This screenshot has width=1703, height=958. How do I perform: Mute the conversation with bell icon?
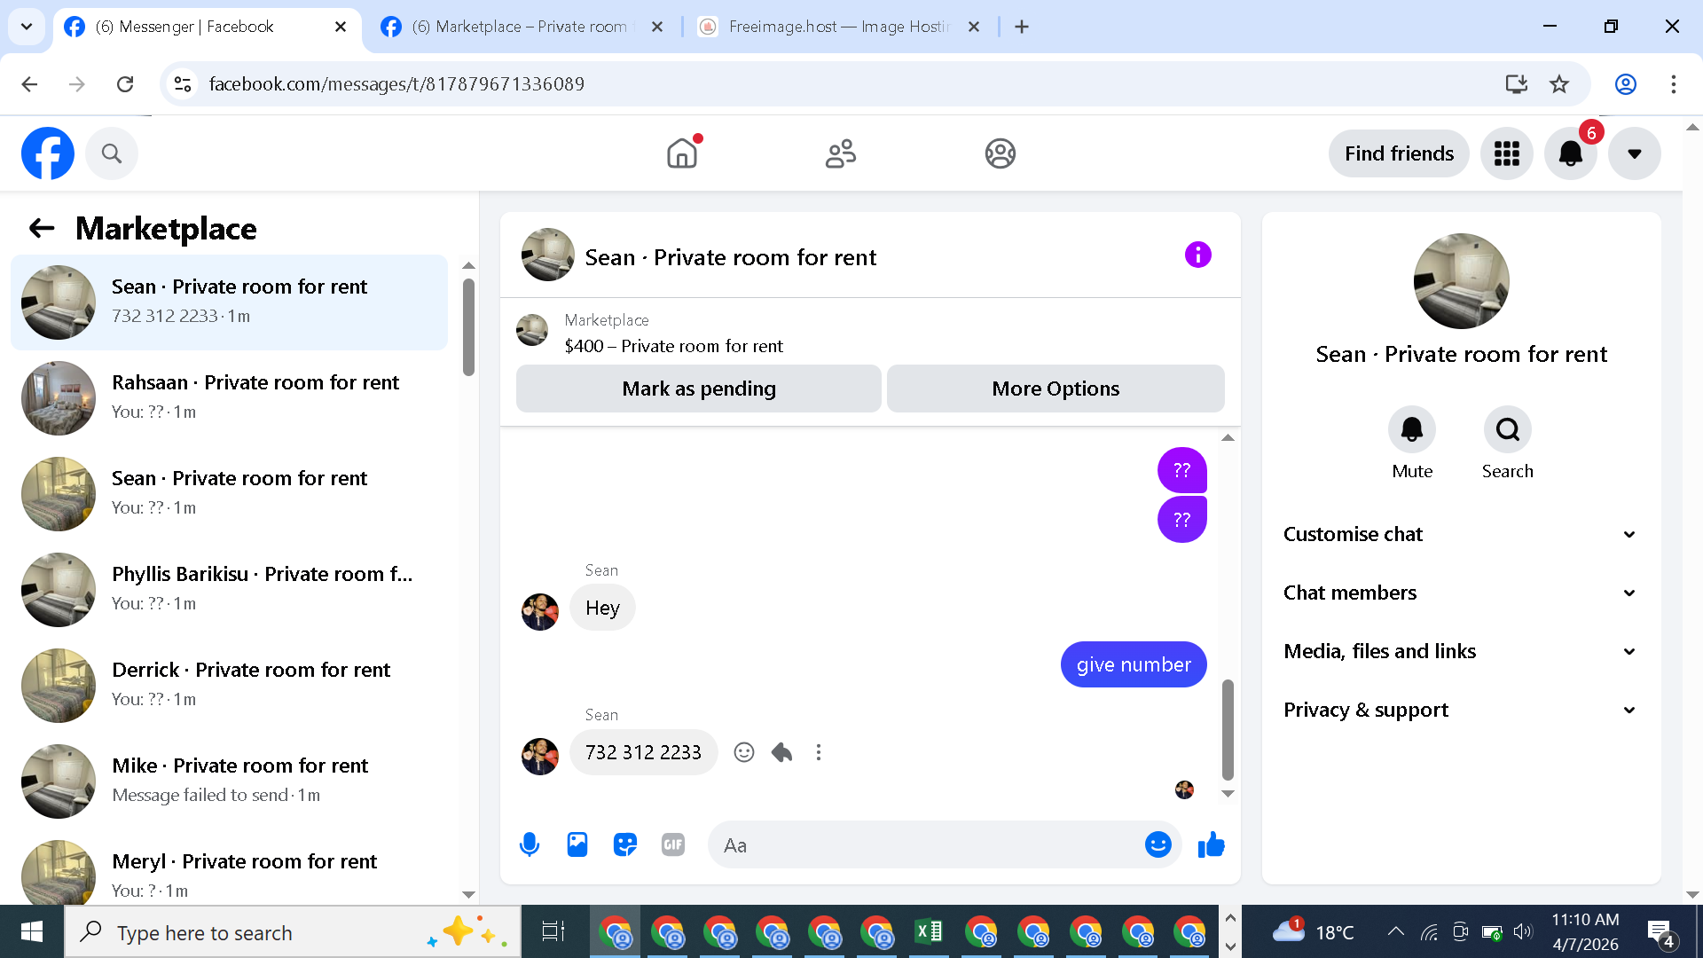[x=1412, y=430]
